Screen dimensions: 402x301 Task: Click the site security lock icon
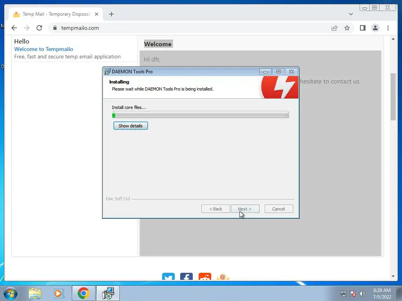point(55,28)
